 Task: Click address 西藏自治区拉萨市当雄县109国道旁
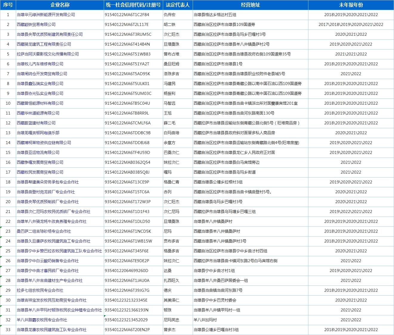225,24
